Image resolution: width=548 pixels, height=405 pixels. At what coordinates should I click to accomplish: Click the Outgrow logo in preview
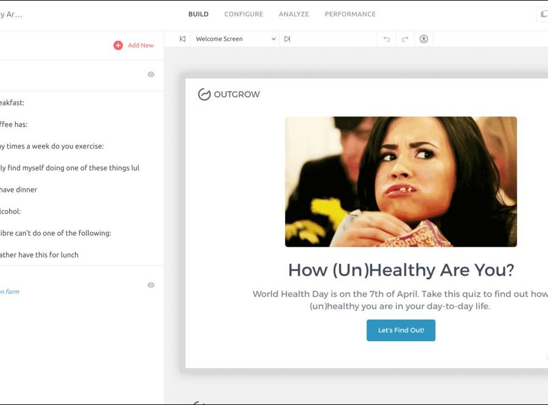tap(229, 94)
